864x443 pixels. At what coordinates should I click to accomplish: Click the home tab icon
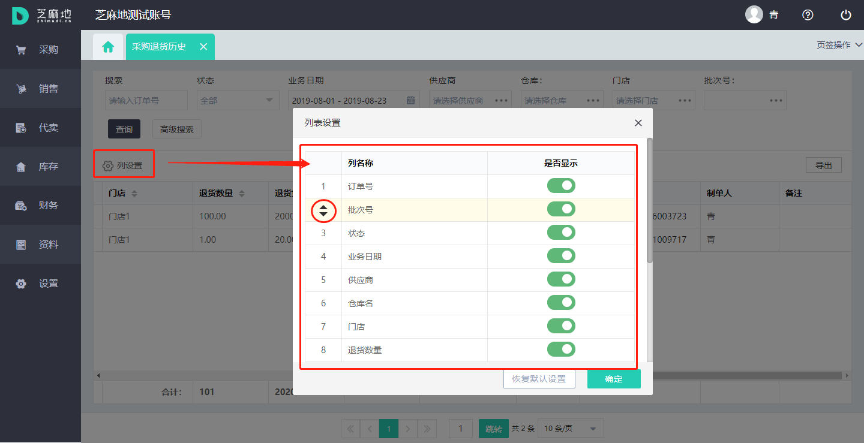click(108, 47)
